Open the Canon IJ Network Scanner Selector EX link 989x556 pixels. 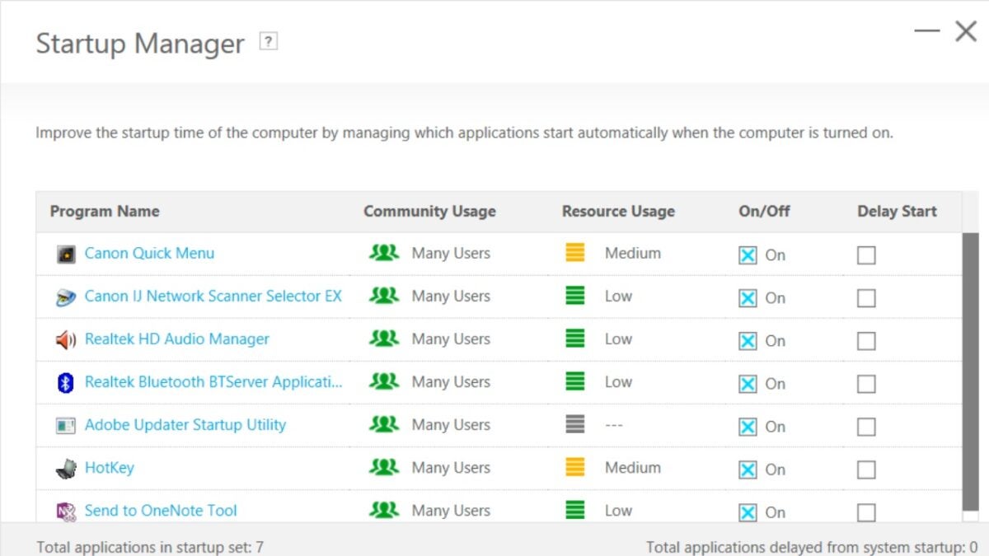tap(213, 296)
